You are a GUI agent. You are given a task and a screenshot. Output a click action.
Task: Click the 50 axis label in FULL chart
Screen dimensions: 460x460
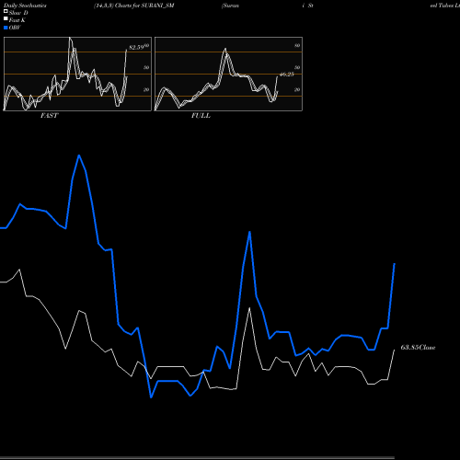coord(297,68)
